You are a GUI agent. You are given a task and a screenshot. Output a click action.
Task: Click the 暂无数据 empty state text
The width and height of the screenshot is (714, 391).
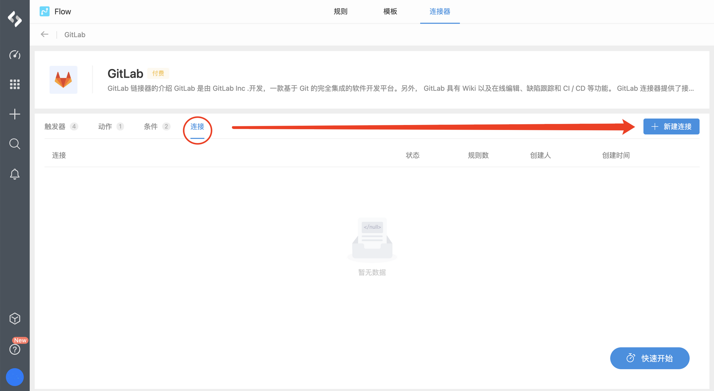(x=372, y=272)
